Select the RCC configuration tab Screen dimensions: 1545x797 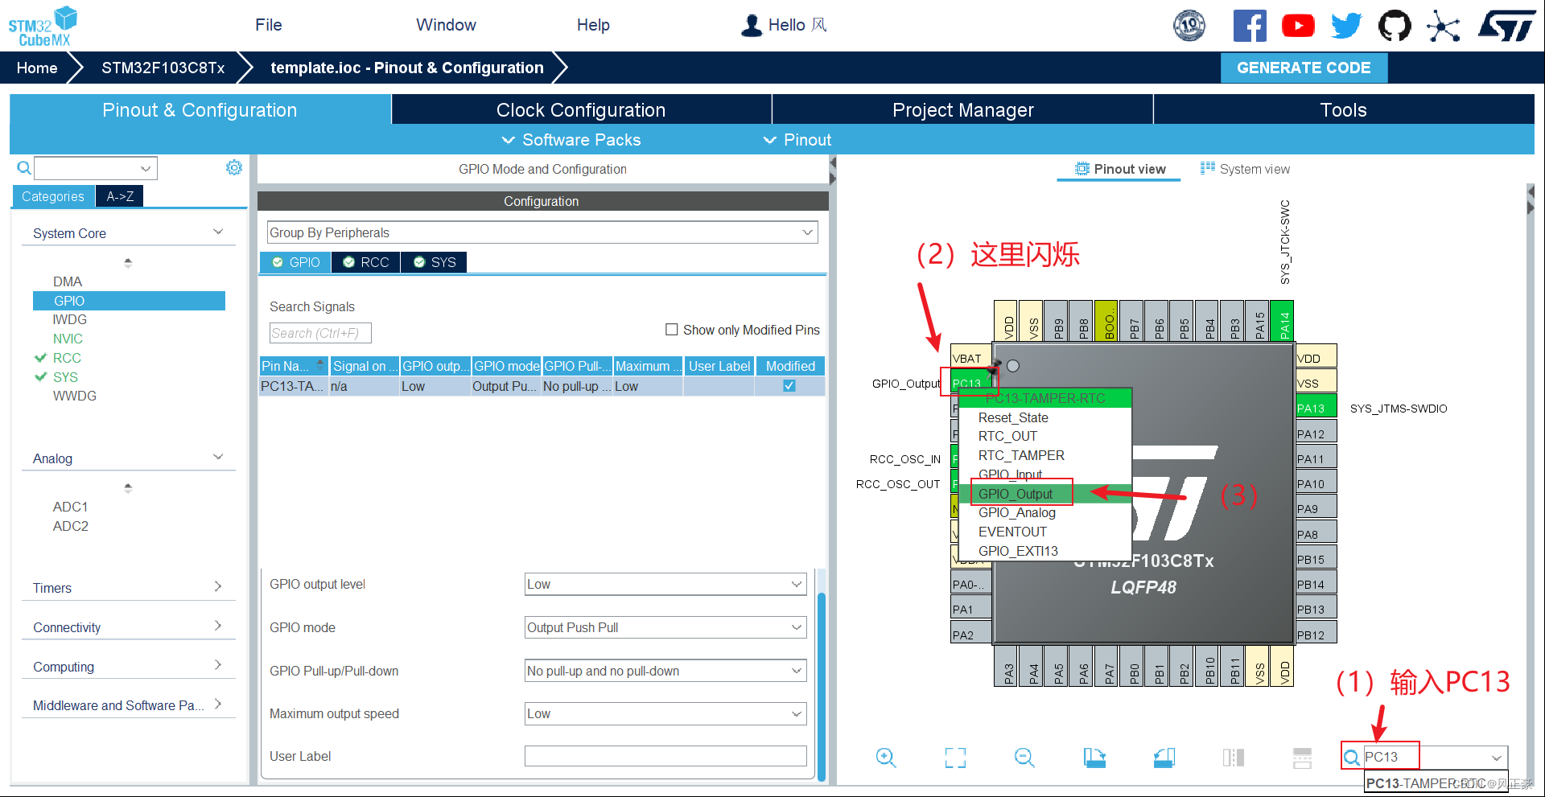366,262
